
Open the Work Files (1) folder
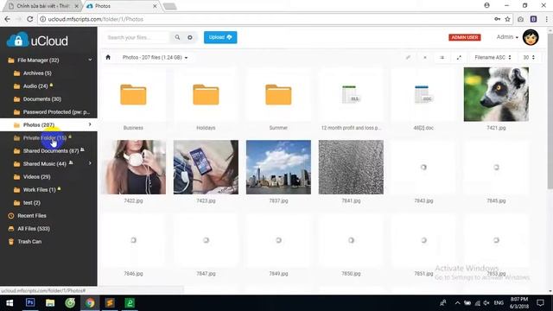39,190
